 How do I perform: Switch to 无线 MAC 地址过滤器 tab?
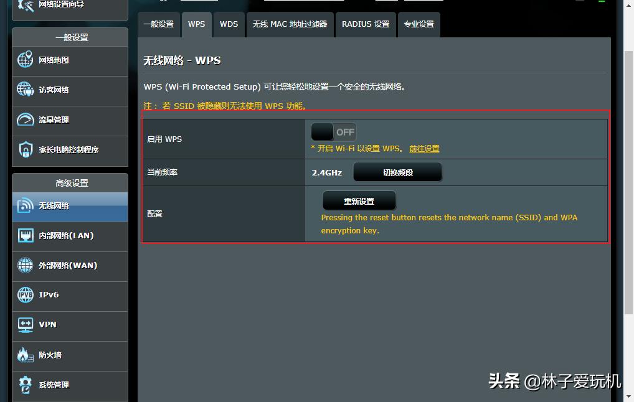coord(290,24)
